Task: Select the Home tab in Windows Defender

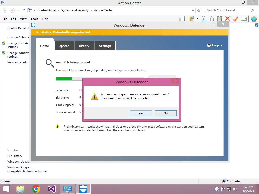Action: coord(45,46)
